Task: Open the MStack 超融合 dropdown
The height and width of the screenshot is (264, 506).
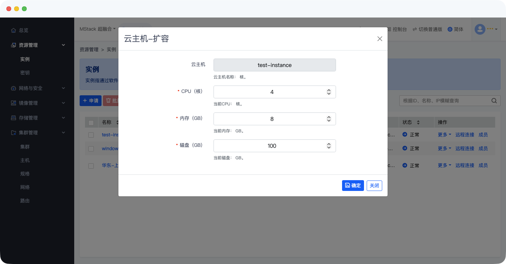Action: pyautogui.click(x=97, y=29)
